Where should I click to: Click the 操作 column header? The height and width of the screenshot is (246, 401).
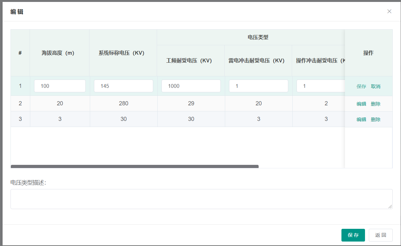(369, 53)
